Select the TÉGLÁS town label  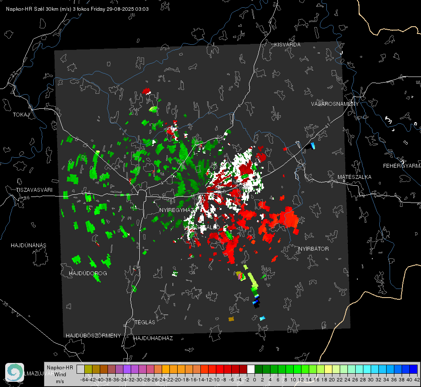[145, 322]
